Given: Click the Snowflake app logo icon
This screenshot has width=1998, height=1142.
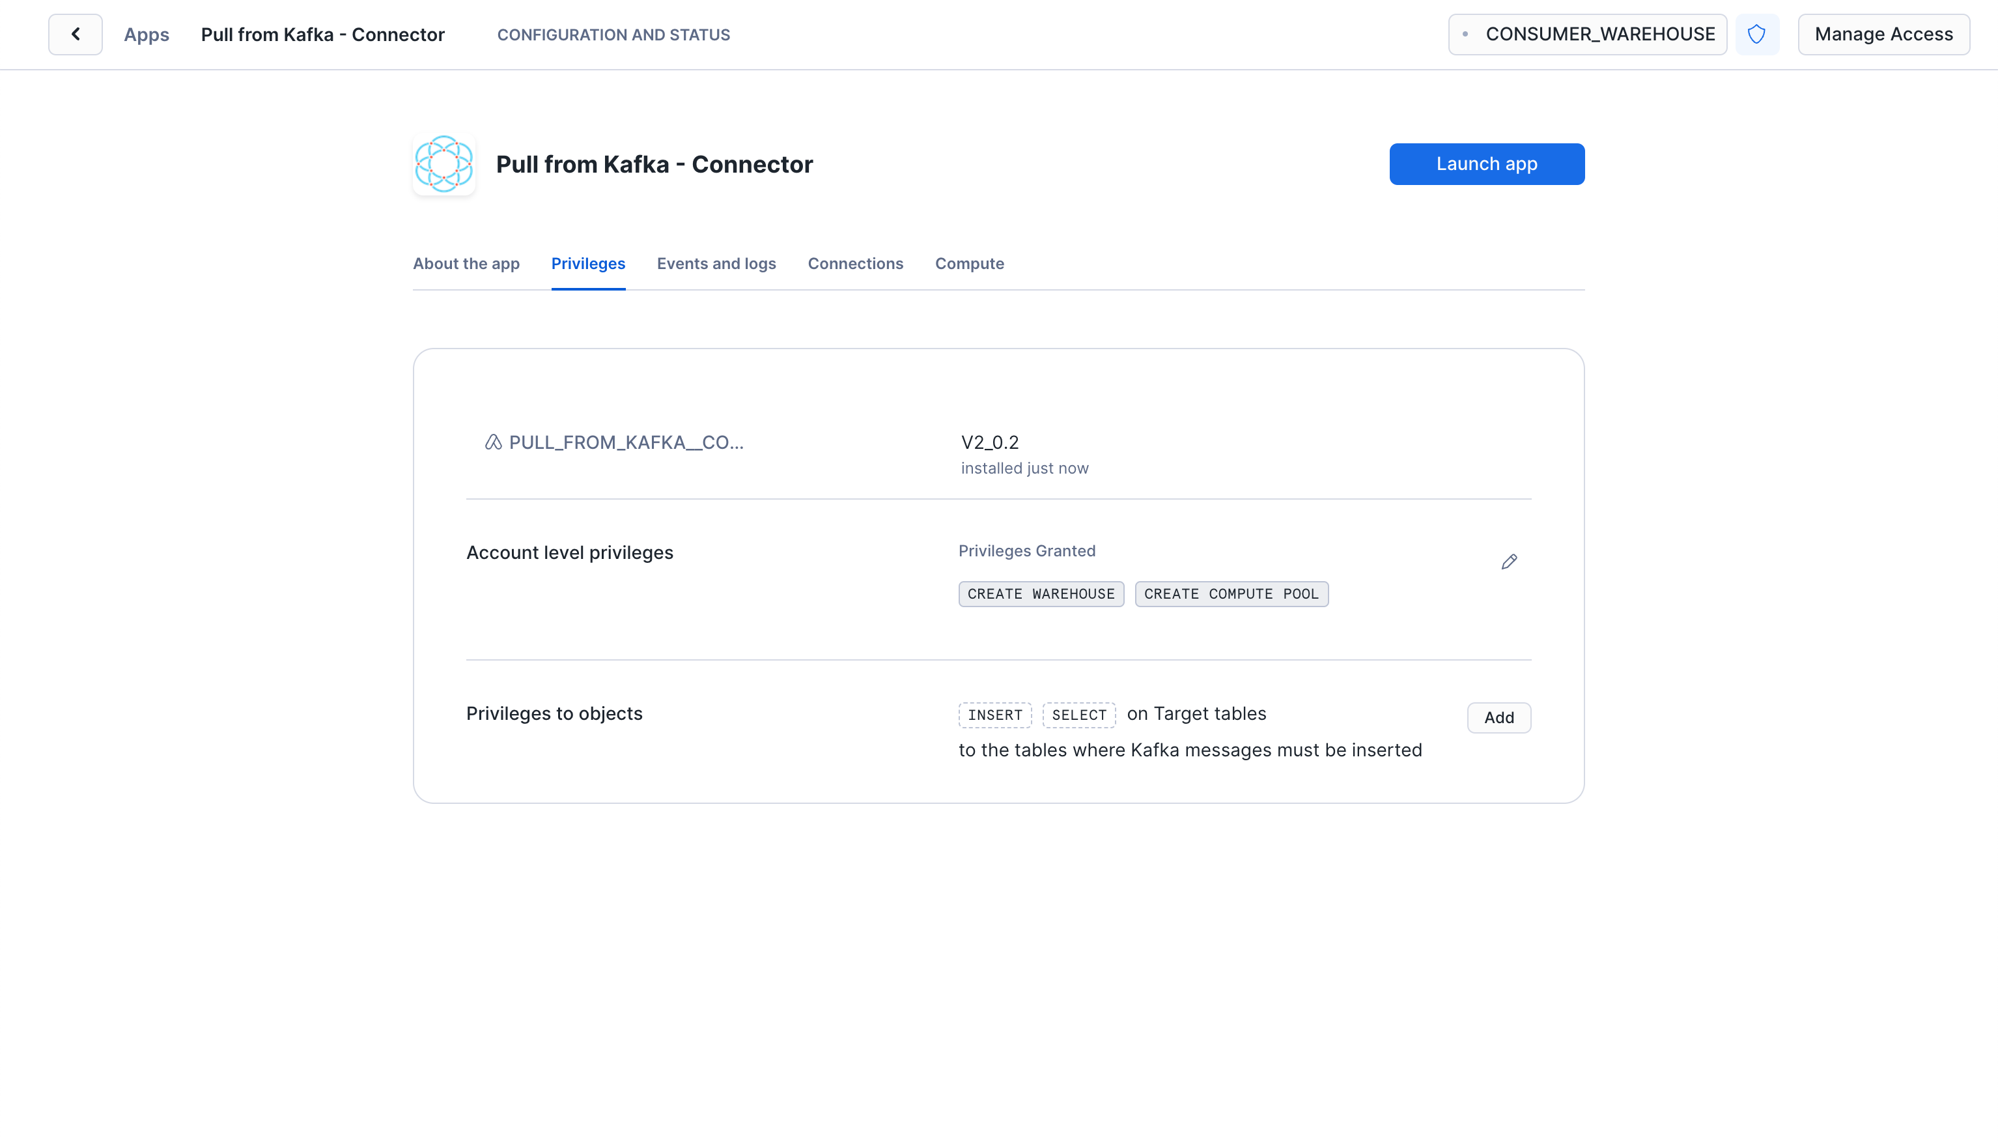Looking at the screenshot, I should click(443, 164).
